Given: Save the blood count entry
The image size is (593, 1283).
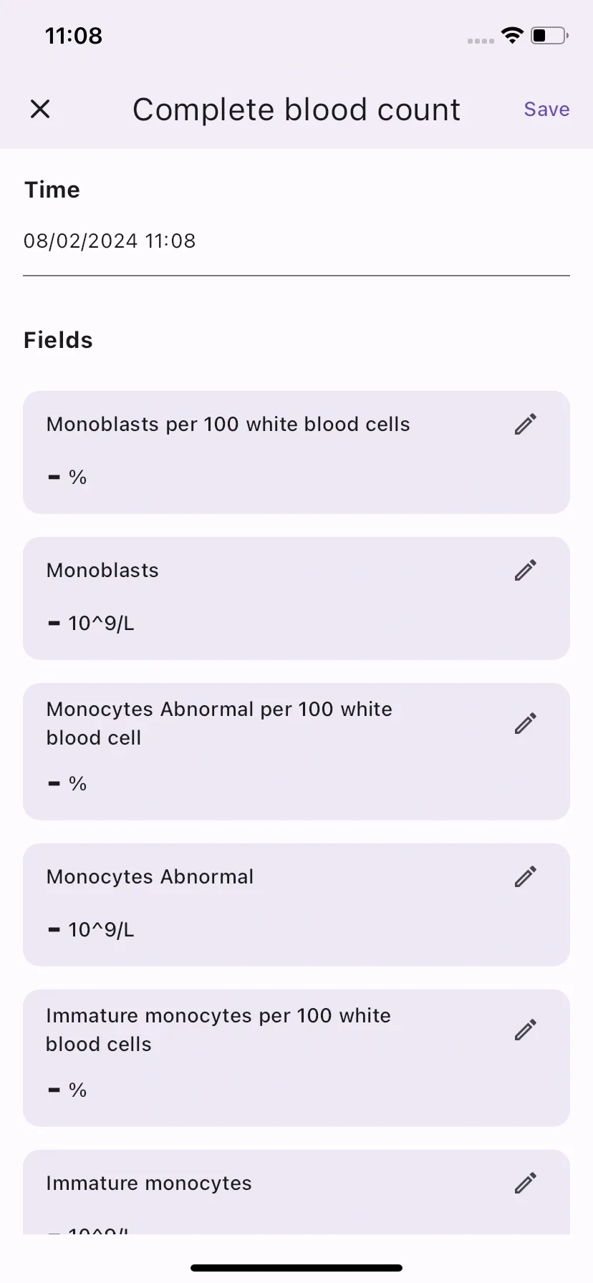Looking at the screenshot, I should tap(546, 110).
